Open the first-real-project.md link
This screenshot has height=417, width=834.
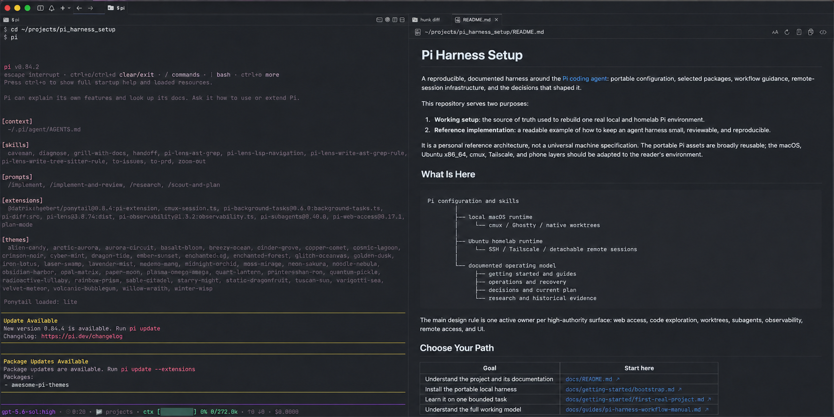coord(635,400)
